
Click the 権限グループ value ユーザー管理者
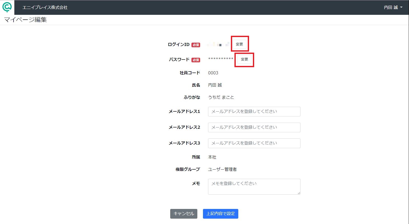pyautogui.click(x=222, y=169)
